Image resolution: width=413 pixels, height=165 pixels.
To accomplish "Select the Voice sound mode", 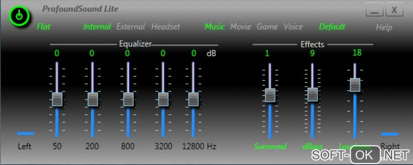I will [x=293, y=27].
